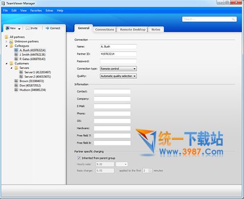The image size is (244, 199).
Task: Click the Customers folder icon
Action: 11,63
